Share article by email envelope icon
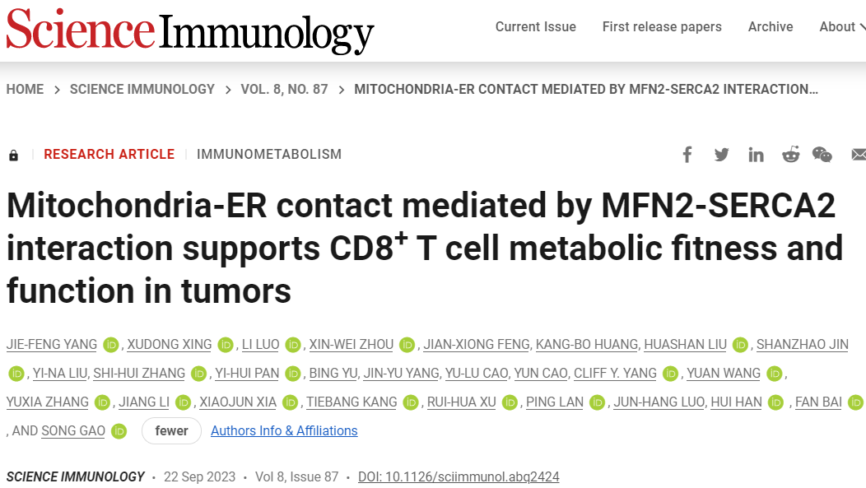 859,155
